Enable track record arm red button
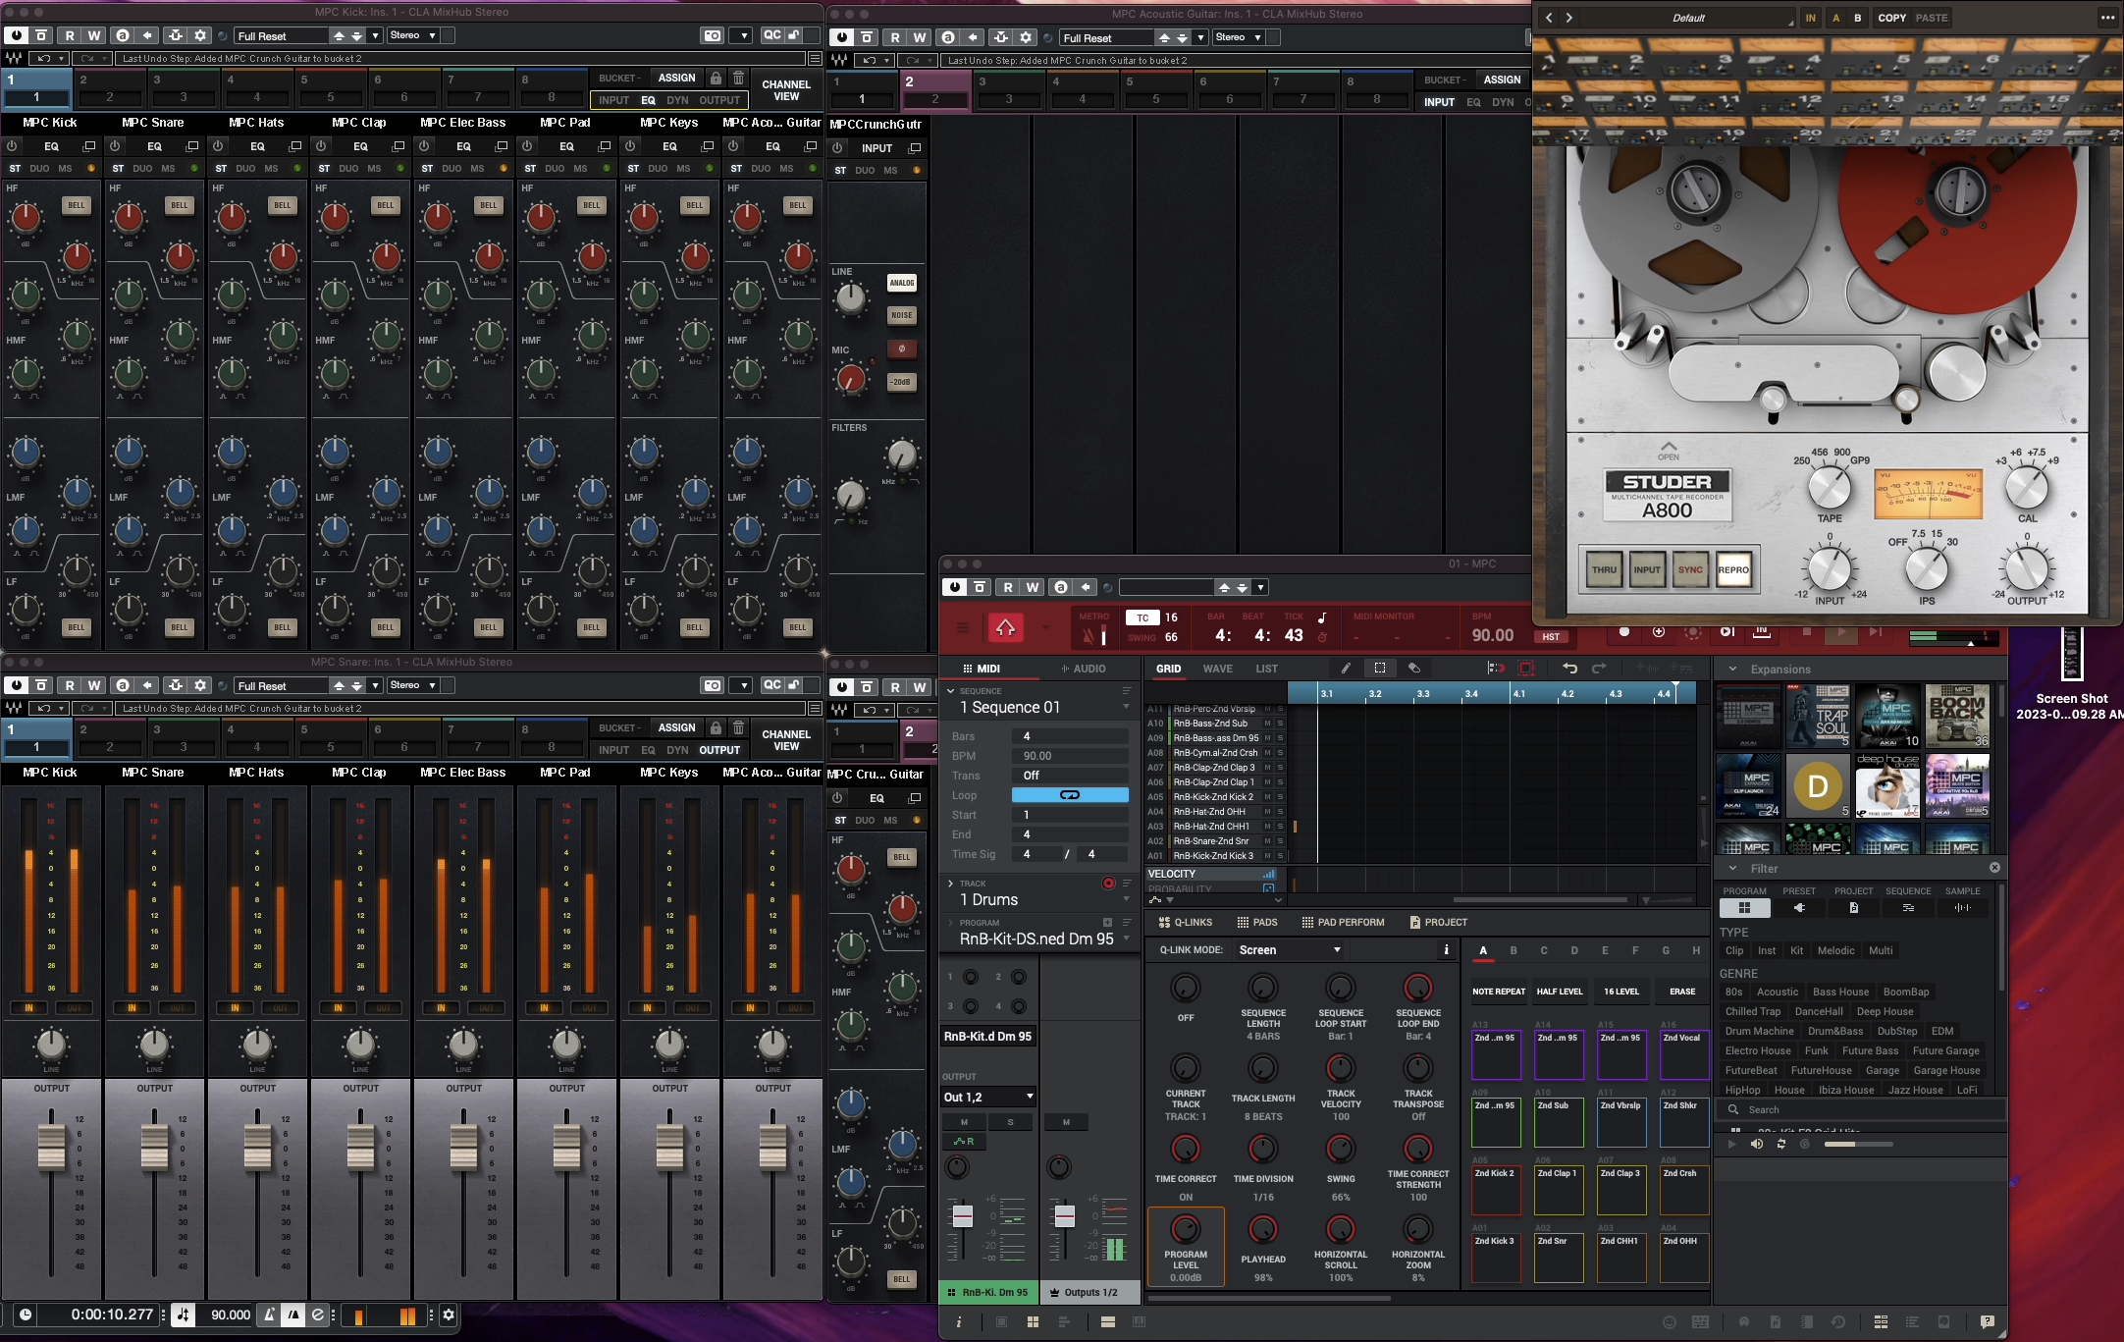This screenshot has width=2124, height=1342. [x=1108, y=884]
